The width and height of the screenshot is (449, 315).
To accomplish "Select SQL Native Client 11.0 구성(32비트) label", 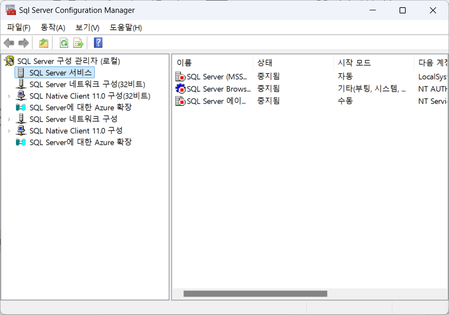I will [x=90, y=96].
